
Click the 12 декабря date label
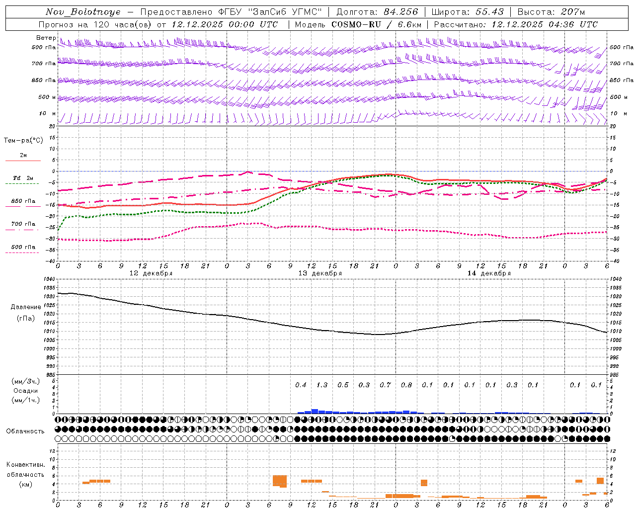pyautogui.click(x=151, y=273)
